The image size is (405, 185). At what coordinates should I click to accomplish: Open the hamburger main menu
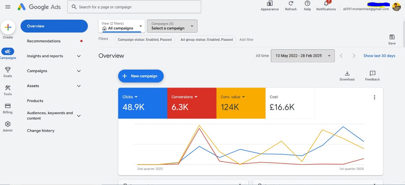click(8, 7)
